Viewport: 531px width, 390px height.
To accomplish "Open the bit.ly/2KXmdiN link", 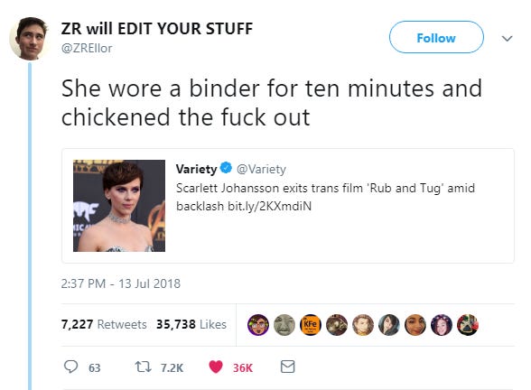I will tap(269, 206).
